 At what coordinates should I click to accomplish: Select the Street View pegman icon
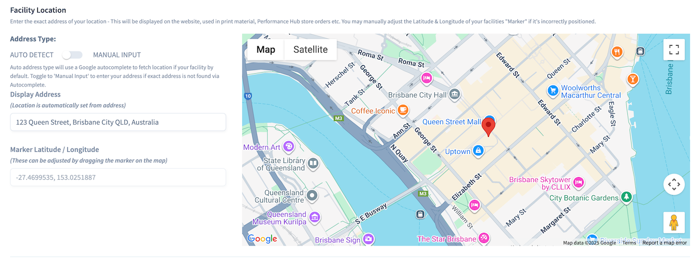click(x=674, y=222)
